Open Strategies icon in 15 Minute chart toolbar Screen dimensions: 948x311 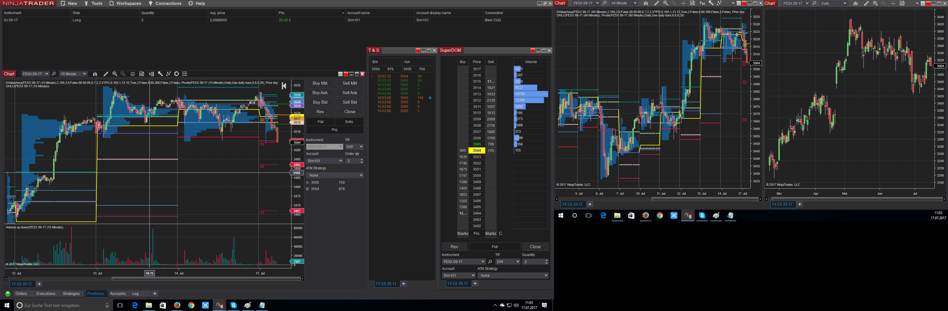pos(177,74)
